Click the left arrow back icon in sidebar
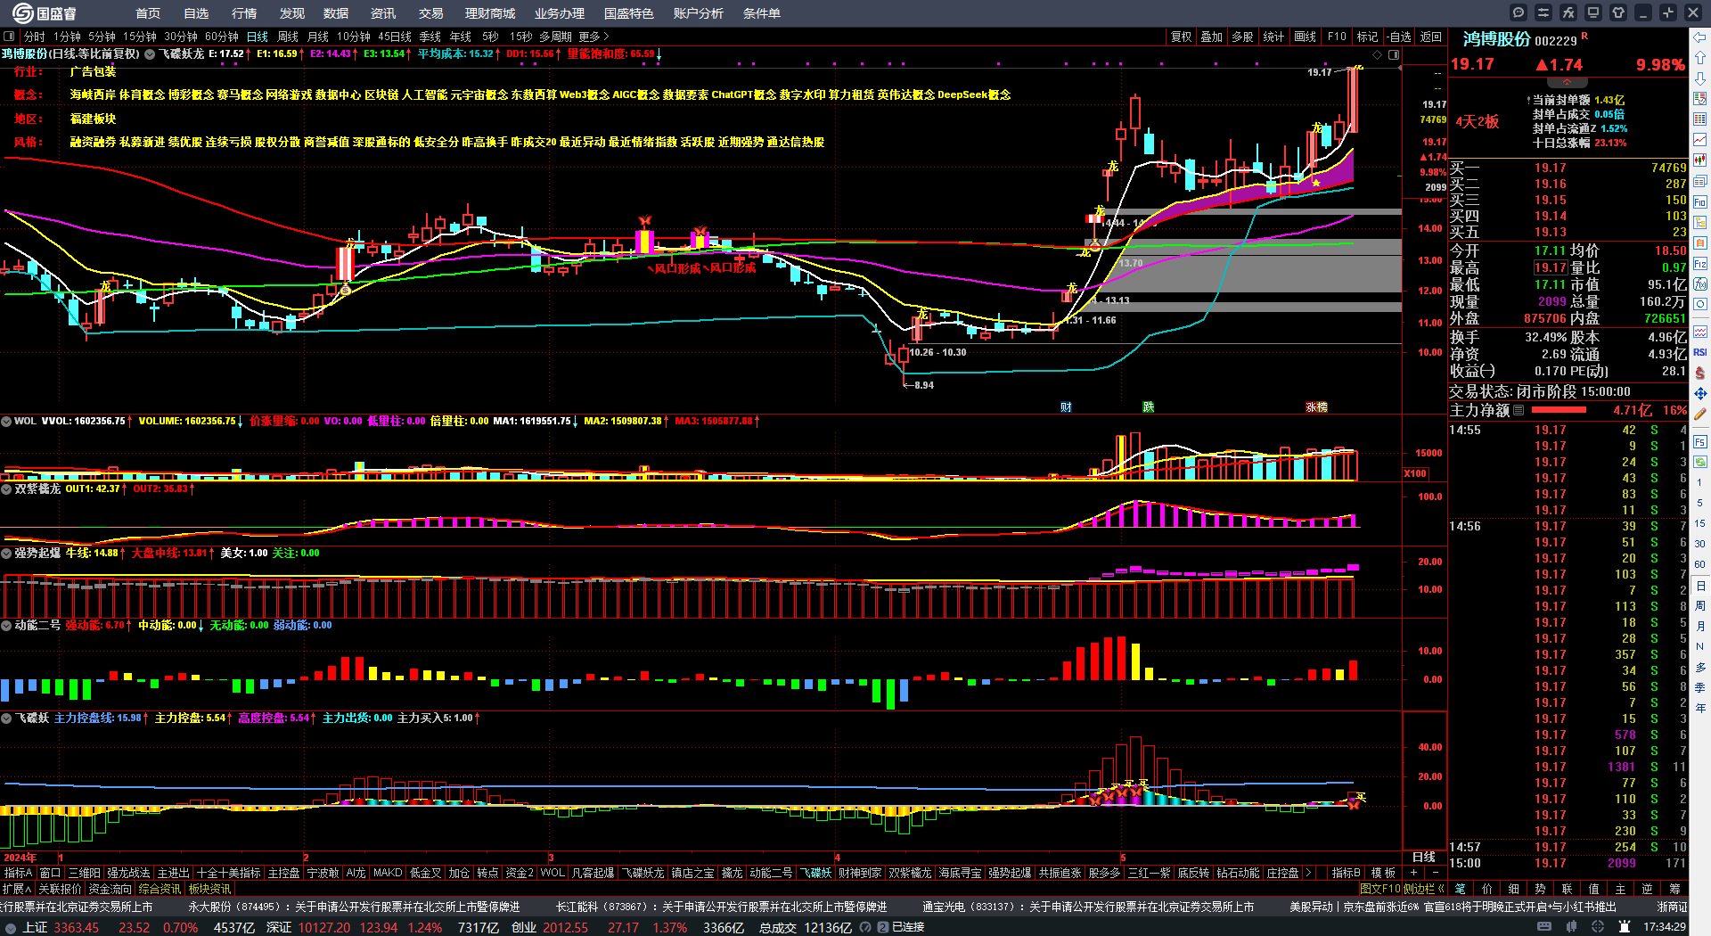The width and height of the screenshot is (1711, 936). pyautogui.click(x=1700, y=37)
